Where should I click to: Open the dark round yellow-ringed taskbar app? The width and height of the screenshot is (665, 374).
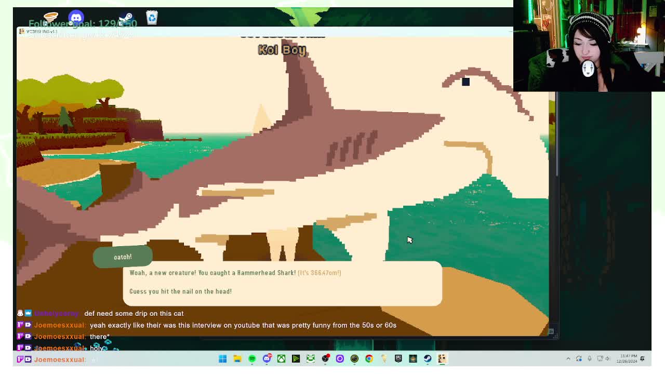click(x=354, y=358)
